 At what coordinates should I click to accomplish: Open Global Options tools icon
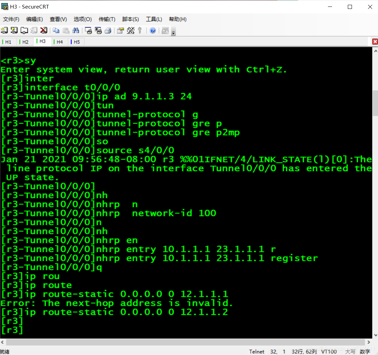tap(130, 30)
